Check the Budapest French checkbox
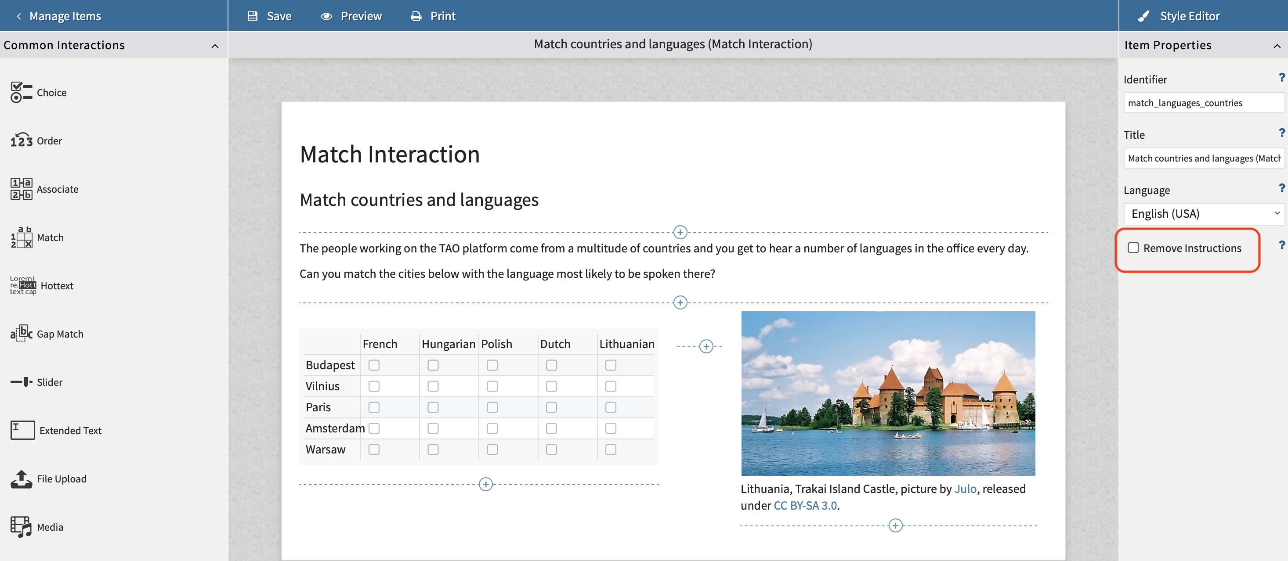This screenshot has height=561, width=1288. tap(375, 364)
